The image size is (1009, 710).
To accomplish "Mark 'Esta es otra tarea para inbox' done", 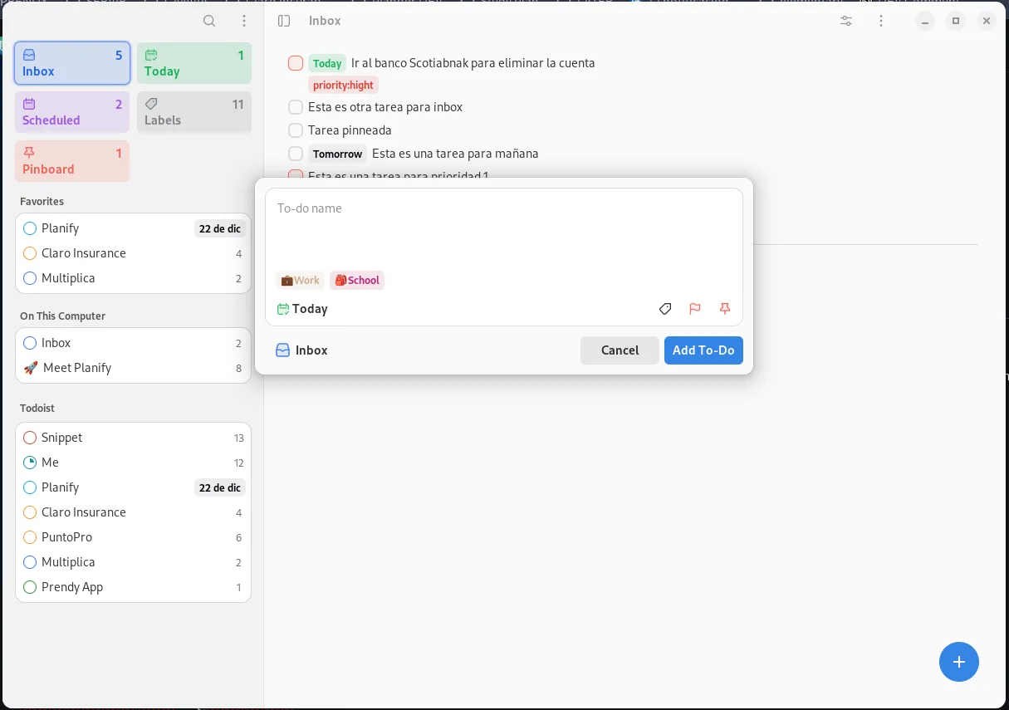I will click(x=296, y=107).
